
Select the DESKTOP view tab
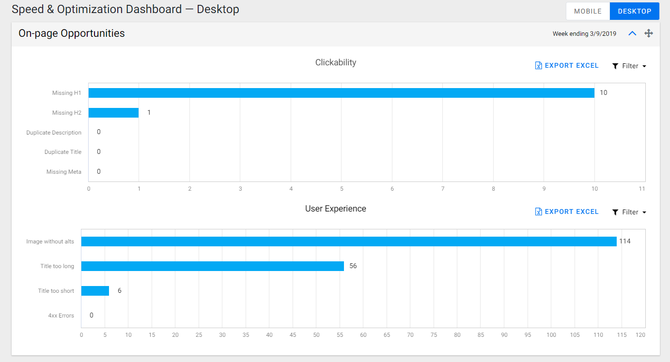pyautogui.click(x=635, y=11)
